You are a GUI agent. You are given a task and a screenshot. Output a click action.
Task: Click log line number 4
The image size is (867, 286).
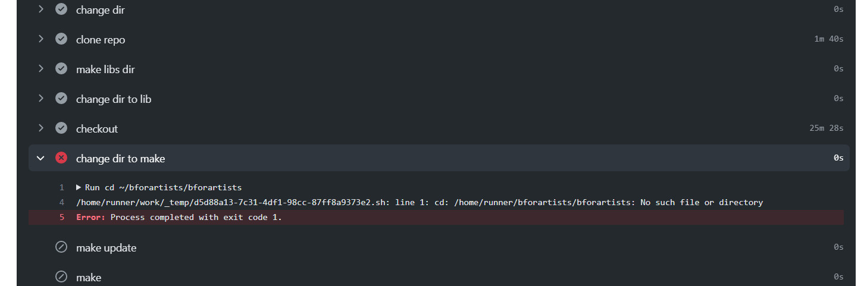[61, 203]
